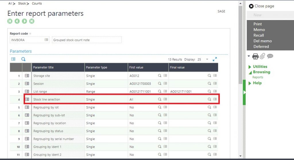Select Print in the side menu
The image size is (294, 160).
pos(258,24)
